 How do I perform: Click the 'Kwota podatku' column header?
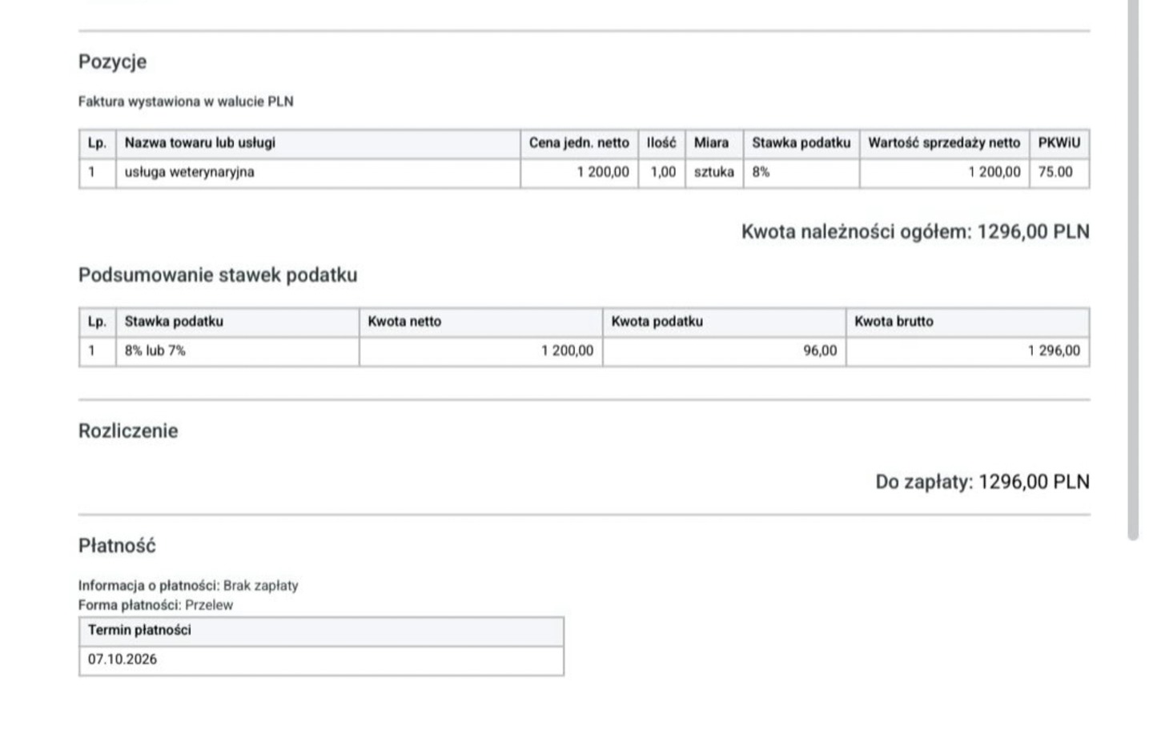coord(724,322)
